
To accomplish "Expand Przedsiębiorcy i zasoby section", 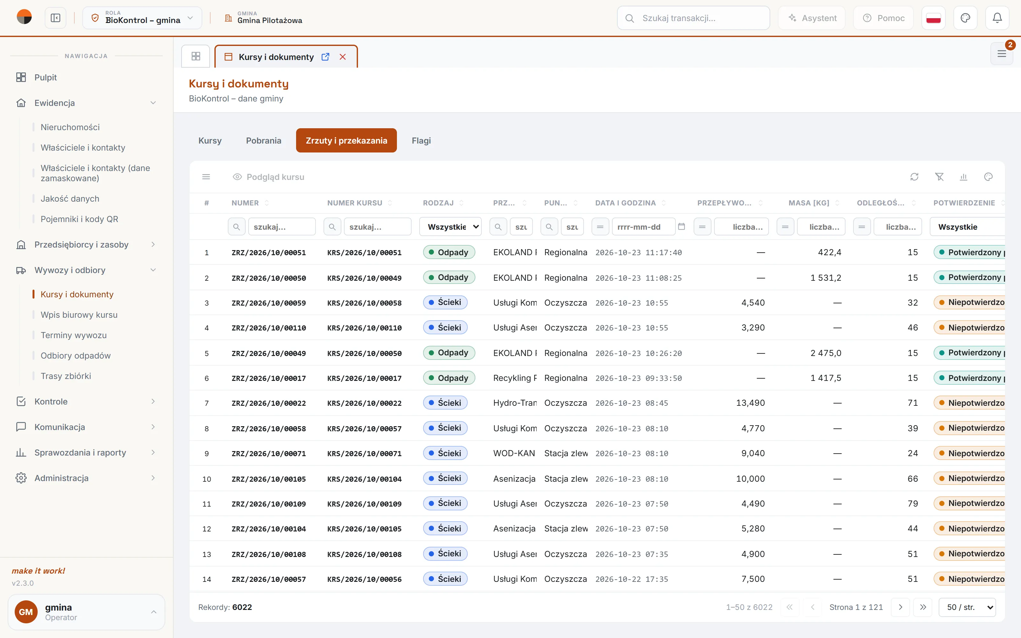I will (86, 245).
